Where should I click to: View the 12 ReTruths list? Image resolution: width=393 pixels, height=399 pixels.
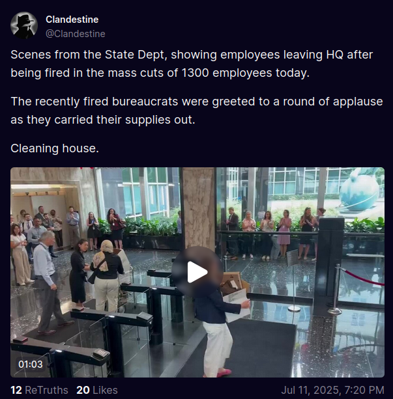click(39, 390)
